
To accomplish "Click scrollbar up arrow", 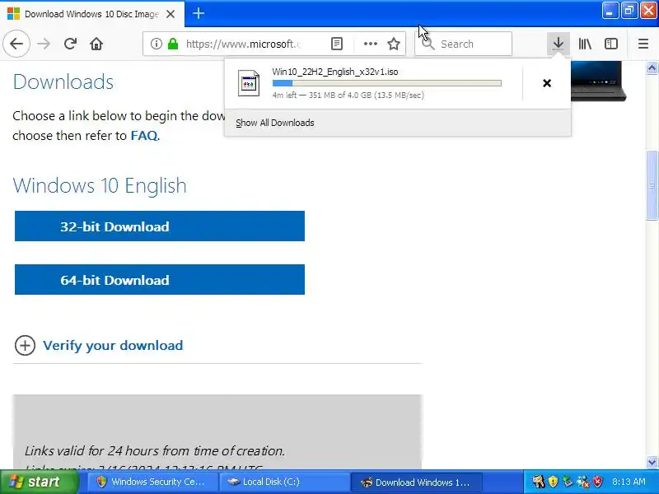I will click(652, 68).
